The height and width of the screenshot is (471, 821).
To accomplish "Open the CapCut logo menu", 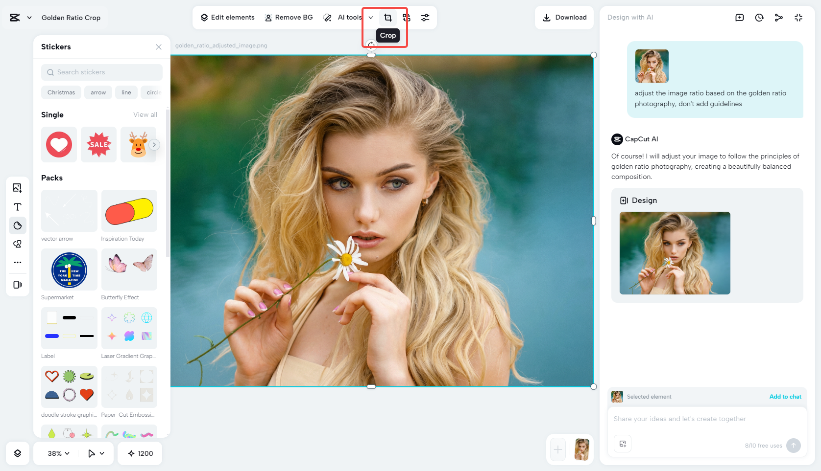I will click(15, 18).
